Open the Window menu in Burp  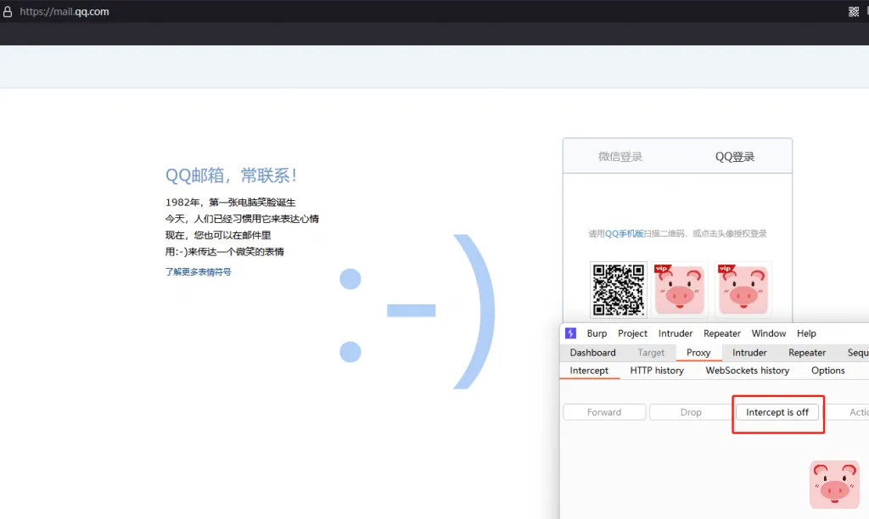click(768, 333)
